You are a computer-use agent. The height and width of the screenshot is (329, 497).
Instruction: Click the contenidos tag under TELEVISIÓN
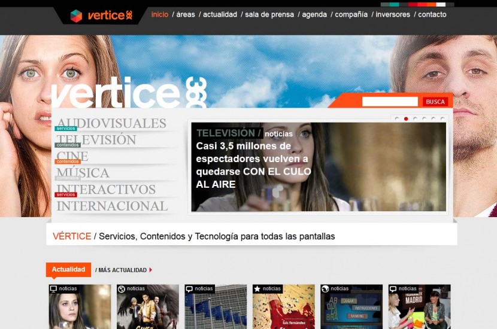coord(68,145)
